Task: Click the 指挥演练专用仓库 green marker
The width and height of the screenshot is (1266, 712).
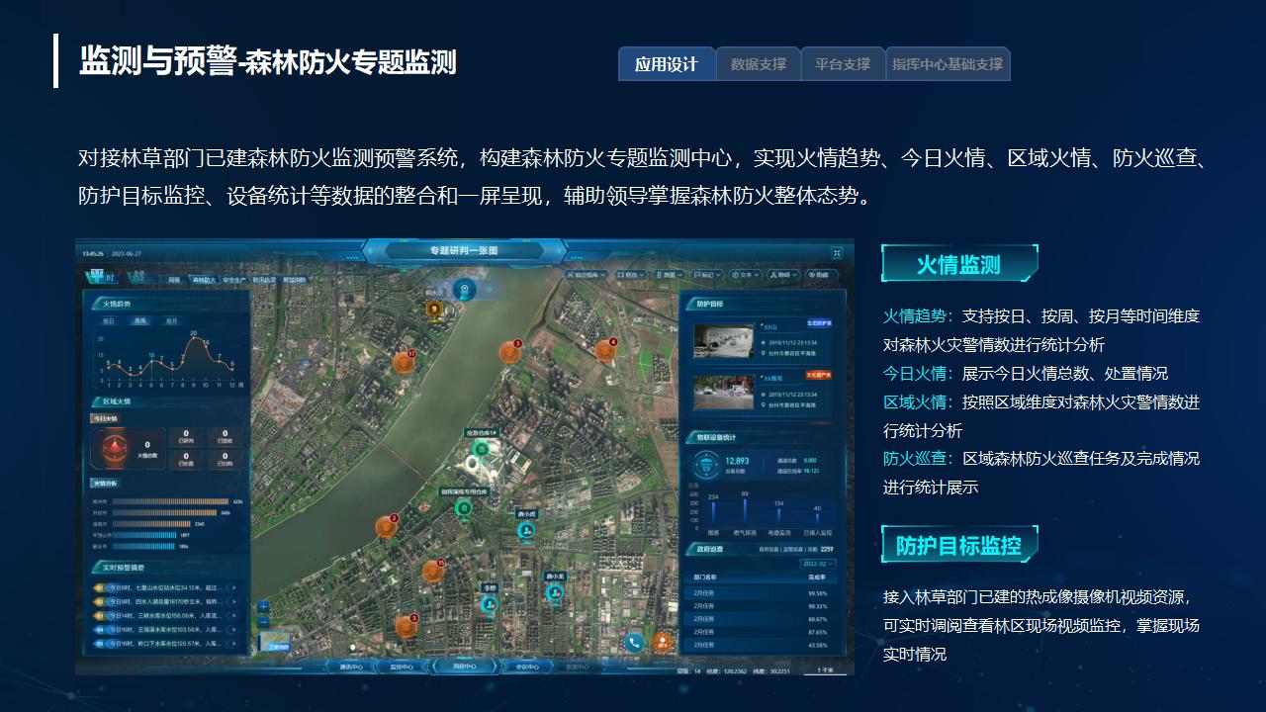Action: pos(464,507)
